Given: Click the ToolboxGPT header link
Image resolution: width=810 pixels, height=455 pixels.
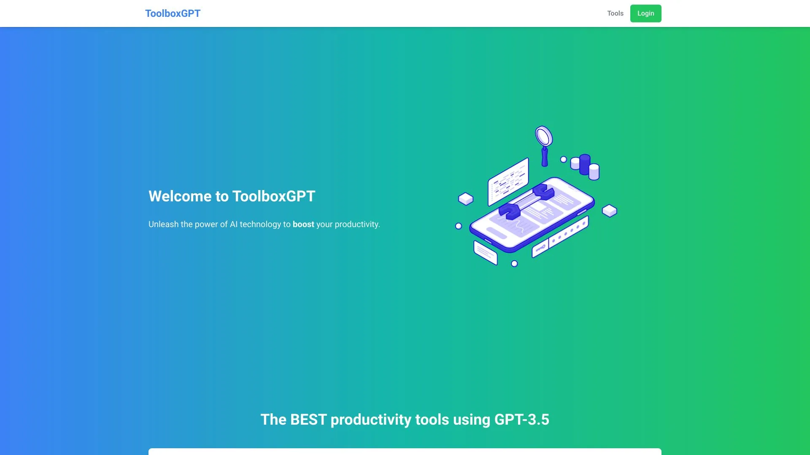Looking at the screenshot, I should pos(173,13).
